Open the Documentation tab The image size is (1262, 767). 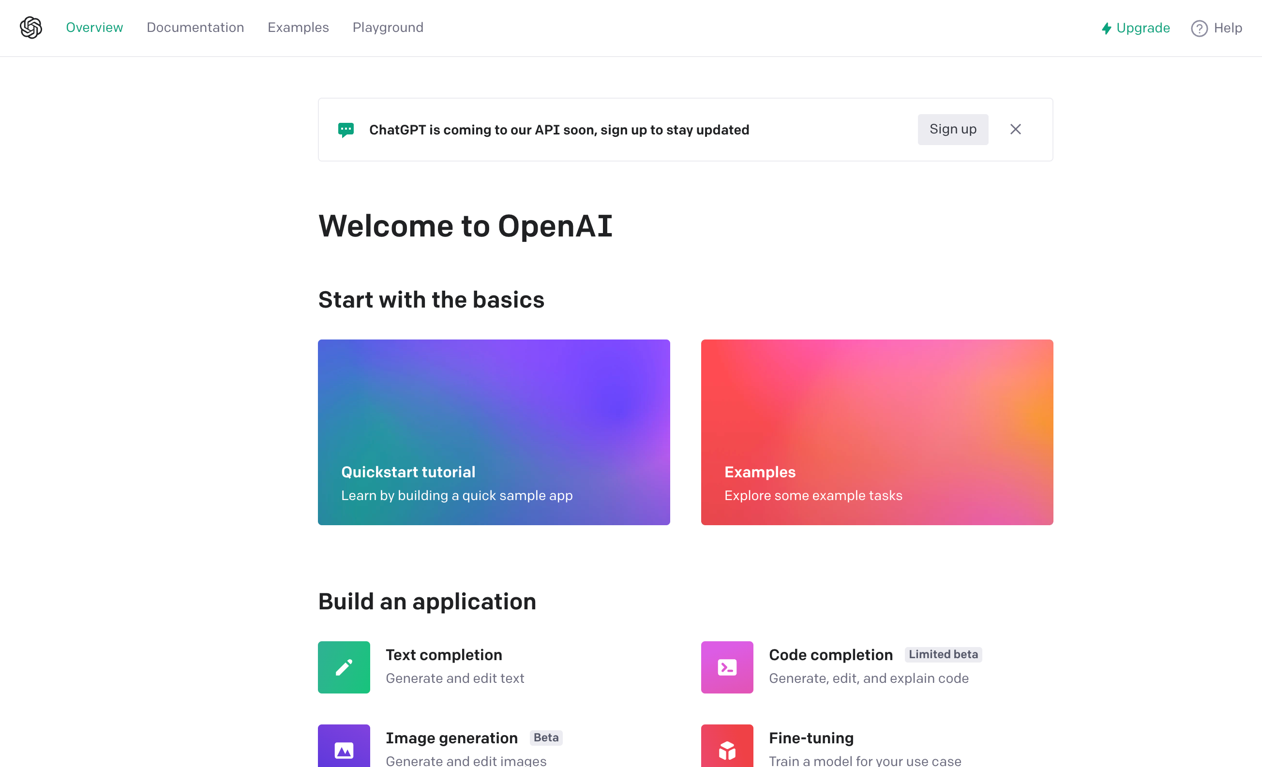pos(195,28)
